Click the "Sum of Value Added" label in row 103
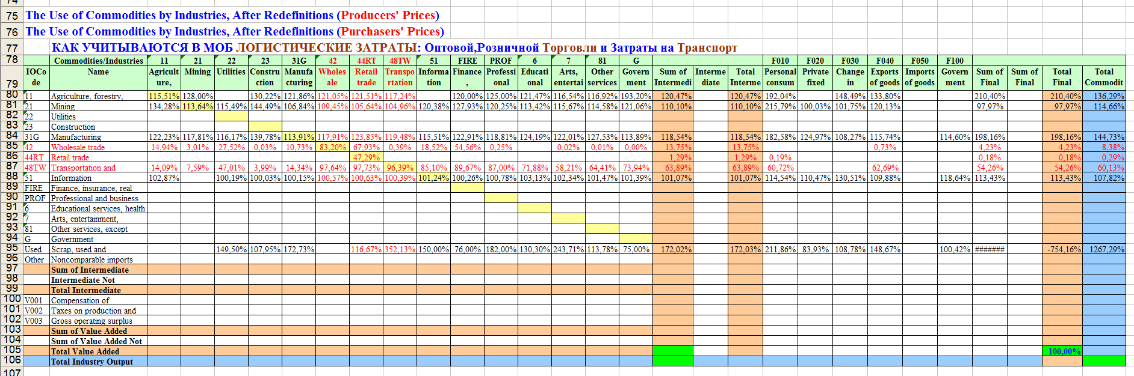 89,331
